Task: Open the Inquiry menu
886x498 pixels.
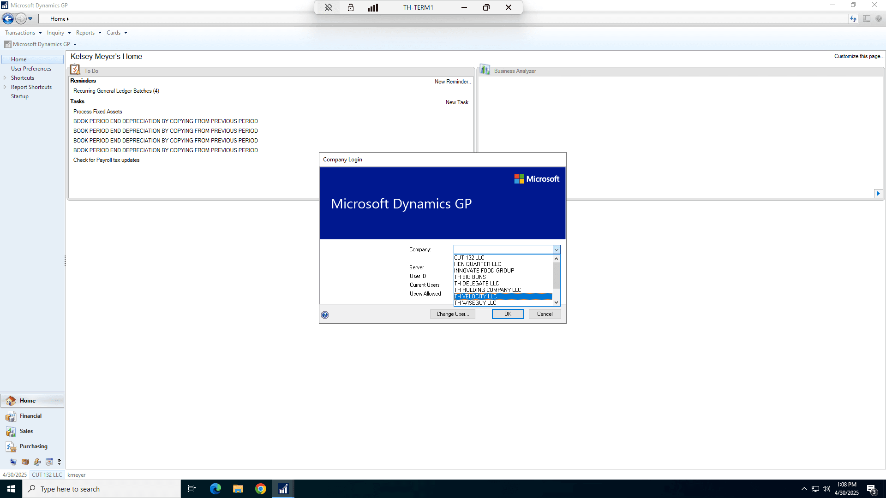Action: [x=59, y=33]
